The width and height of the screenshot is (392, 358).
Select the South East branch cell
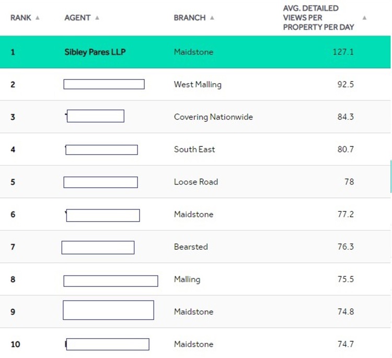194,149
